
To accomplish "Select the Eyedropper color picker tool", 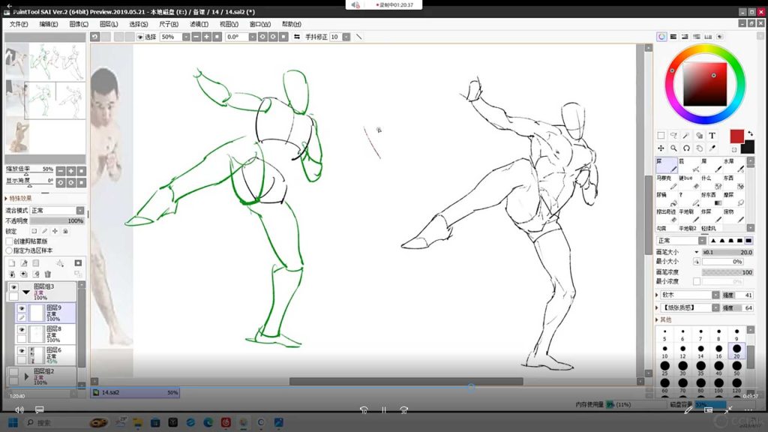I will coord(712,148).
